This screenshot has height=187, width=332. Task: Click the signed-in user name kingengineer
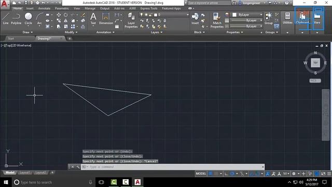[252, 3]
